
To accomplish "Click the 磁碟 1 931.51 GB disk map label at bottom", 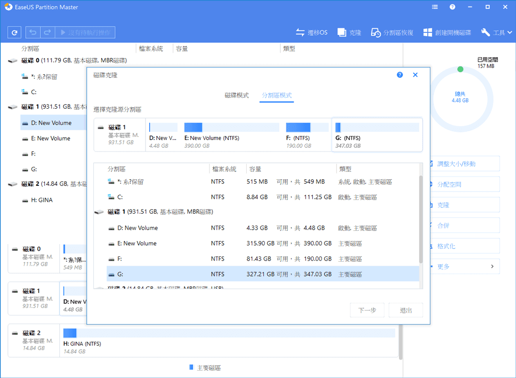I will pyautogui.click(x=34, y=298).
